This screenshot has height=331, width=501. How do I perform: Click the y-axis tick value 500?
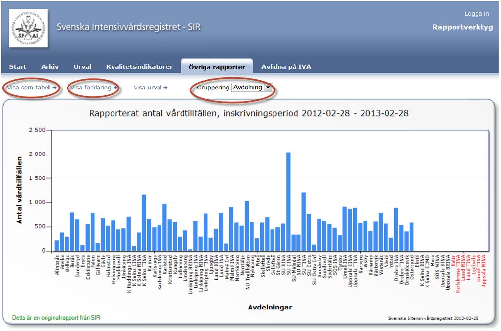[x=40, y=227]
